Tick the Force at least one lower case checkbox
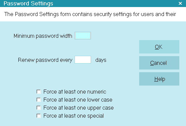 click(x=38, y=100)
